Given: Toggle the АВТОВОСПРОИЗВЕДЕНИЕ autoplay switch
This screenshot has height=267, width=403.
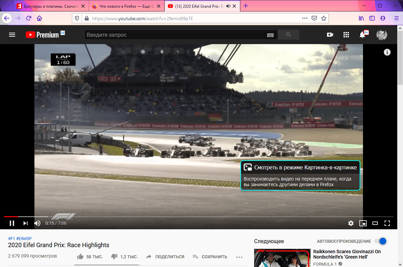Looking at the screenshot, I should (380, 241).
